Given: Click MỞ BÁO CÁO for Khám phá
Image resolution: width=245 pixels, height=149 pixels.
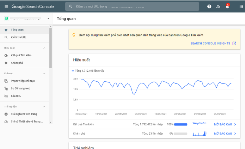Looking at the screenshot, I should click(x=223, y=134).
